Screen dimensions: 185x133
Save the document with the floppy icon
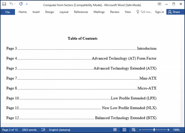[4, 4]
